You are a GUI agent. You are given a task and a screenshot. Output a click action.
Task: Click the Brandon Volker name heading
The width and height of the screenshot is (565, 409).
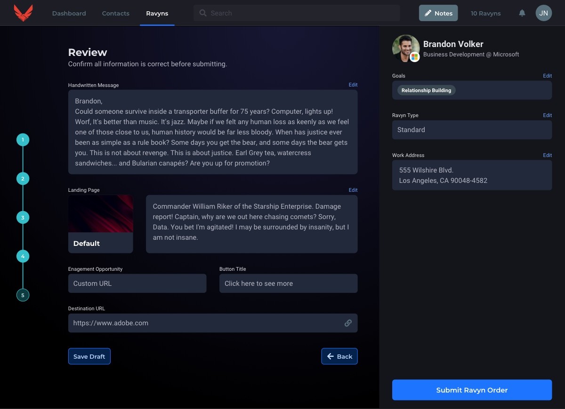pyautogui.click(x=453, y=44)
